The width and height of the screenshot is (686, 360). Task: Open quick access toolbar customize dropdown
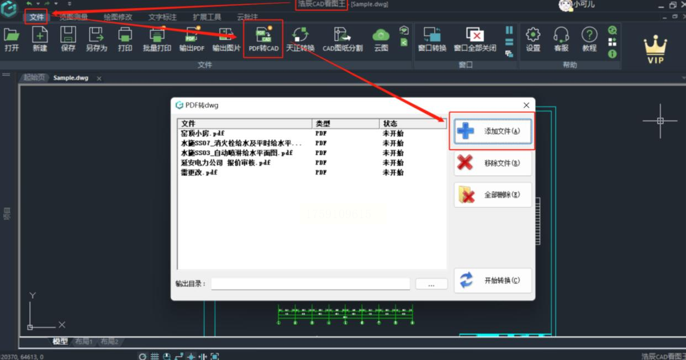click(x=70, y=4)
